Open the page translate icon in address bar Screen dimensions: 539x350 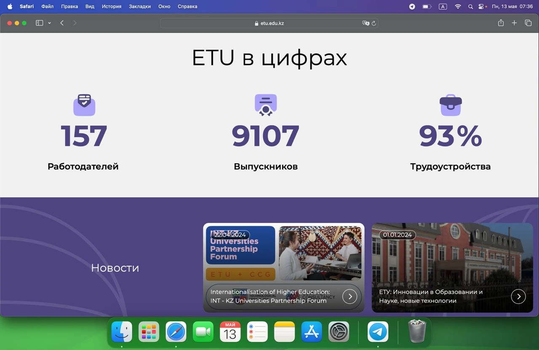(x=366, y=23)
